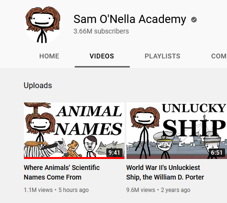Open the PLAYLISTS tab

point(162,56)
